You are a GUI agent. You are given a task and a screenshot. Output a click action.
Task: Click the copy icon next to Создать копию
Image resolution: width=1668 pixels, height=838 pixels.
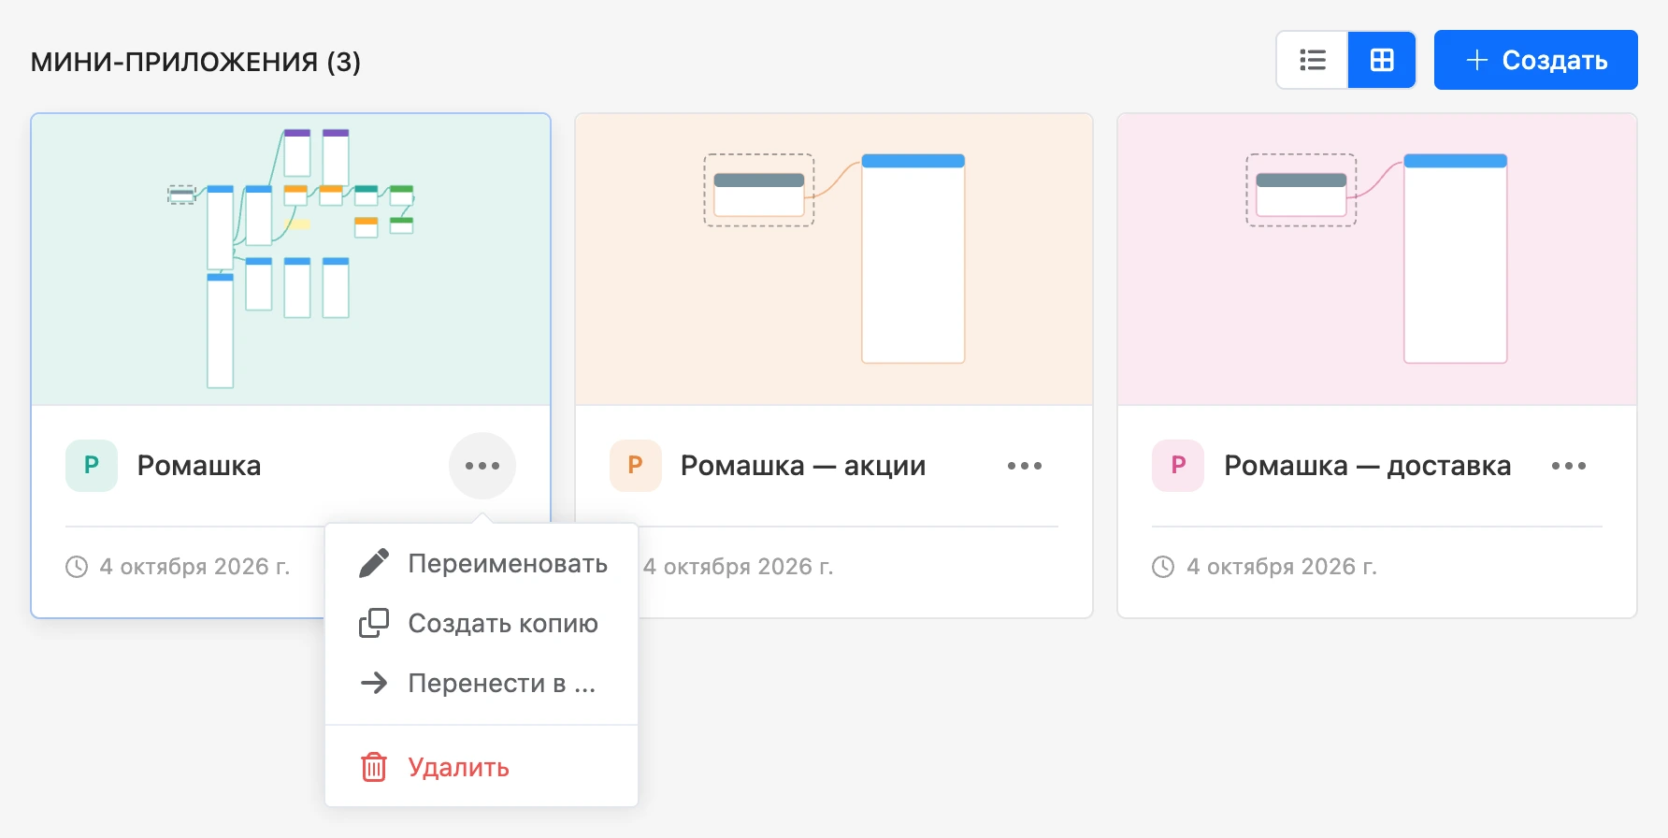click(x=374, y=623)
